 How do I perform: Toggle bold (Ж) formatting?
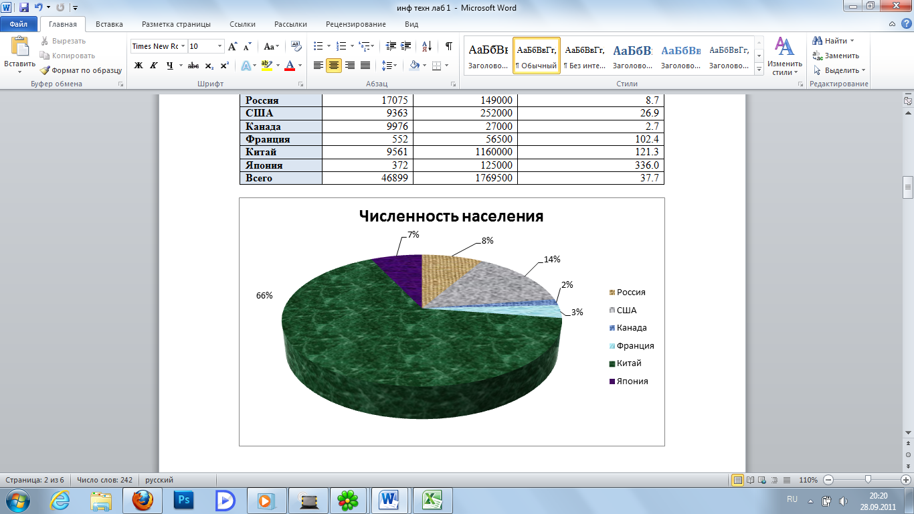tap(139, 66)
